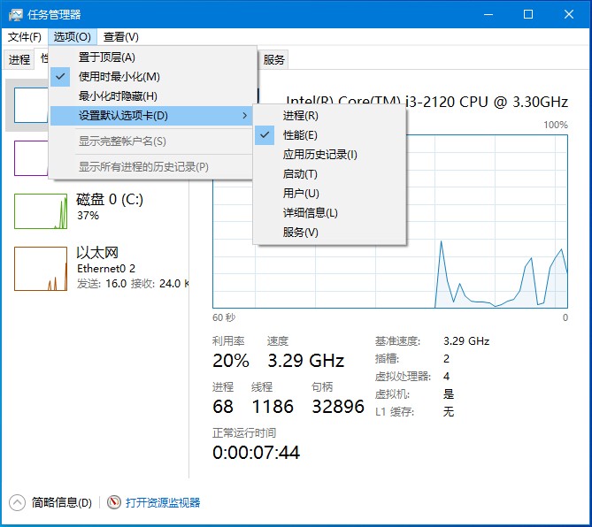Choose 进程(R) as default tab

[x=301, y=116]
